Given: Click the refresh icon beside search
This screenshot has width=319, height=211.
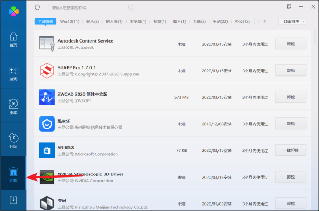Looking at the screenshot, I should point(37,7).
